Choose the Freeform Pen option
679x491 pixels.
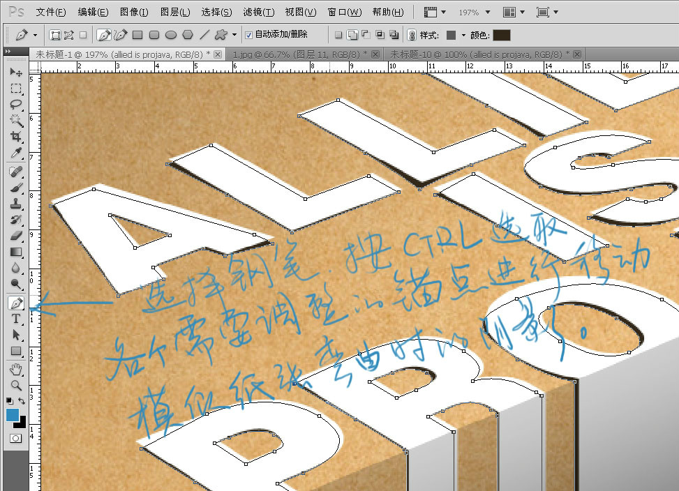coord(121,35)
